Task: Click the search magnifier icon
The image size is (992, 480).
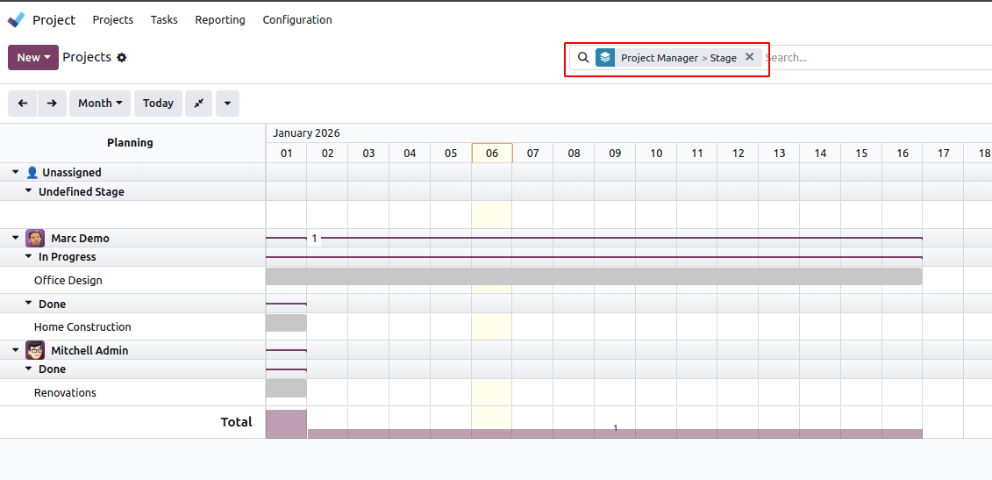Action: tap(583, 58)
